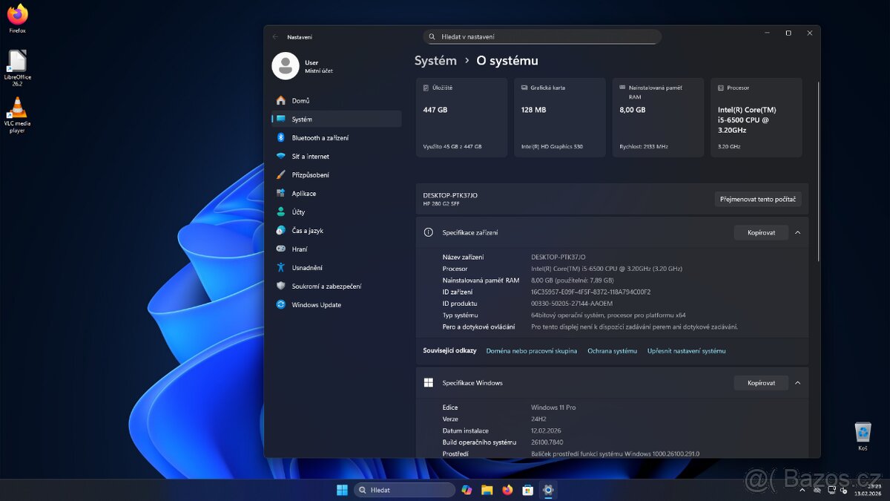Click the Přejmenovat tento počítač button
The width and height of the screenshot is (890, 501).
click(x=758, y=199)
